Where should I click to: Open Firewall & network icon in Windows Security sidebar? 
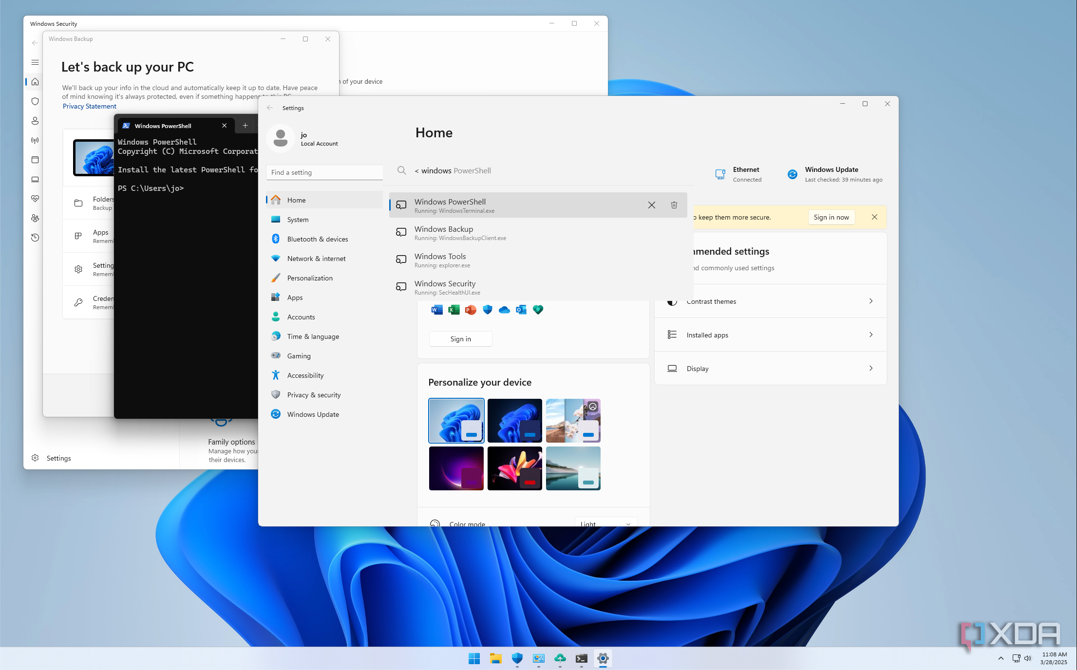(x=35, y=140)
